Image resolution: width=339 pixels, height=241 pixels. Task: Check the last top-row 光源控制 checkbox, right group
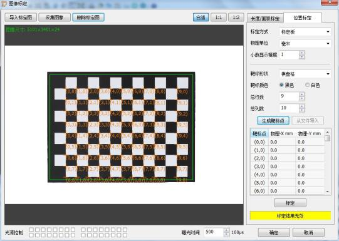pyautogui.click(x=125, y=229)
